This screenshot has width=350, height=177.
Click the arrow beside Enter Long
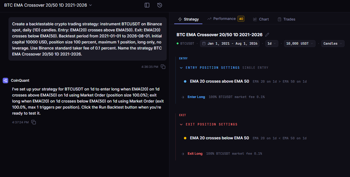183,97
